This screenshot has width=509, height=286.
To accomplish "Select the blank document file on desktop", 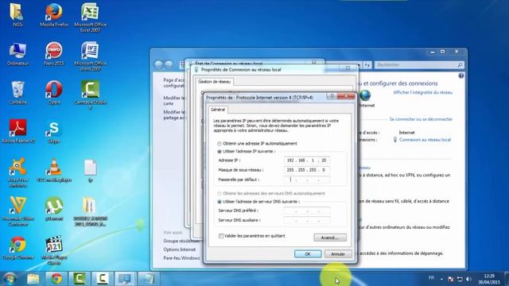I will pyautogui.click(x=90, y=171).
